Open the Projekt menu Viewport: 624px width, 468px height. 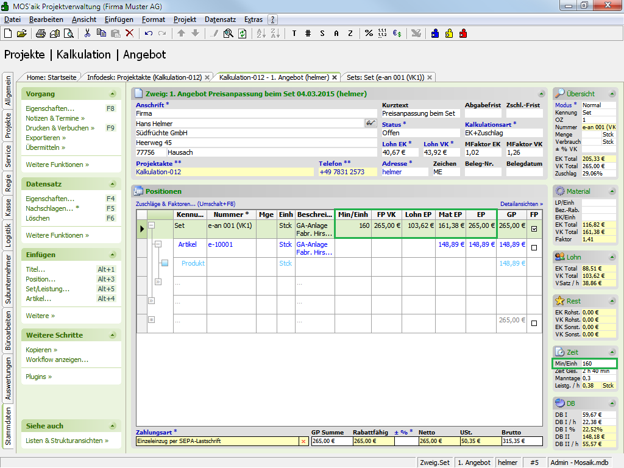point(185,19)
